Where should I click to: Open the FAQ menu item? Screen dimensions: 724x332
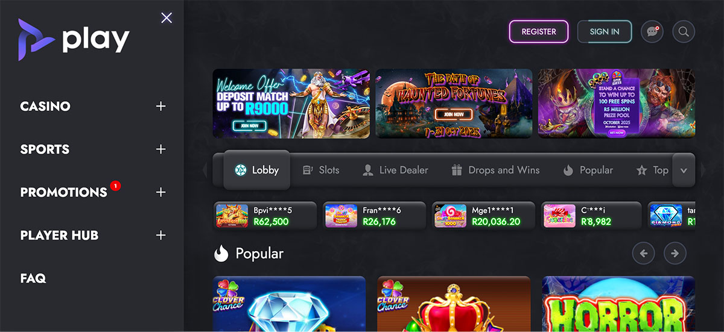click(33, 278)
